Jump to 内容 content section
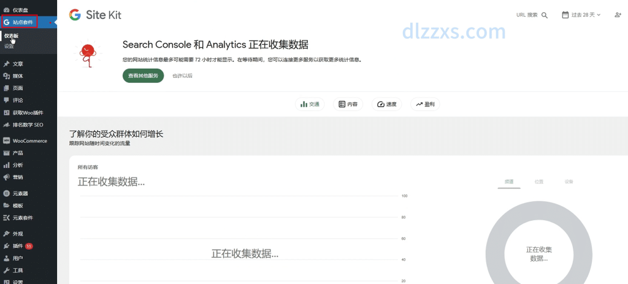The height and width of the screenshot is (284, 628). point(348,104)
